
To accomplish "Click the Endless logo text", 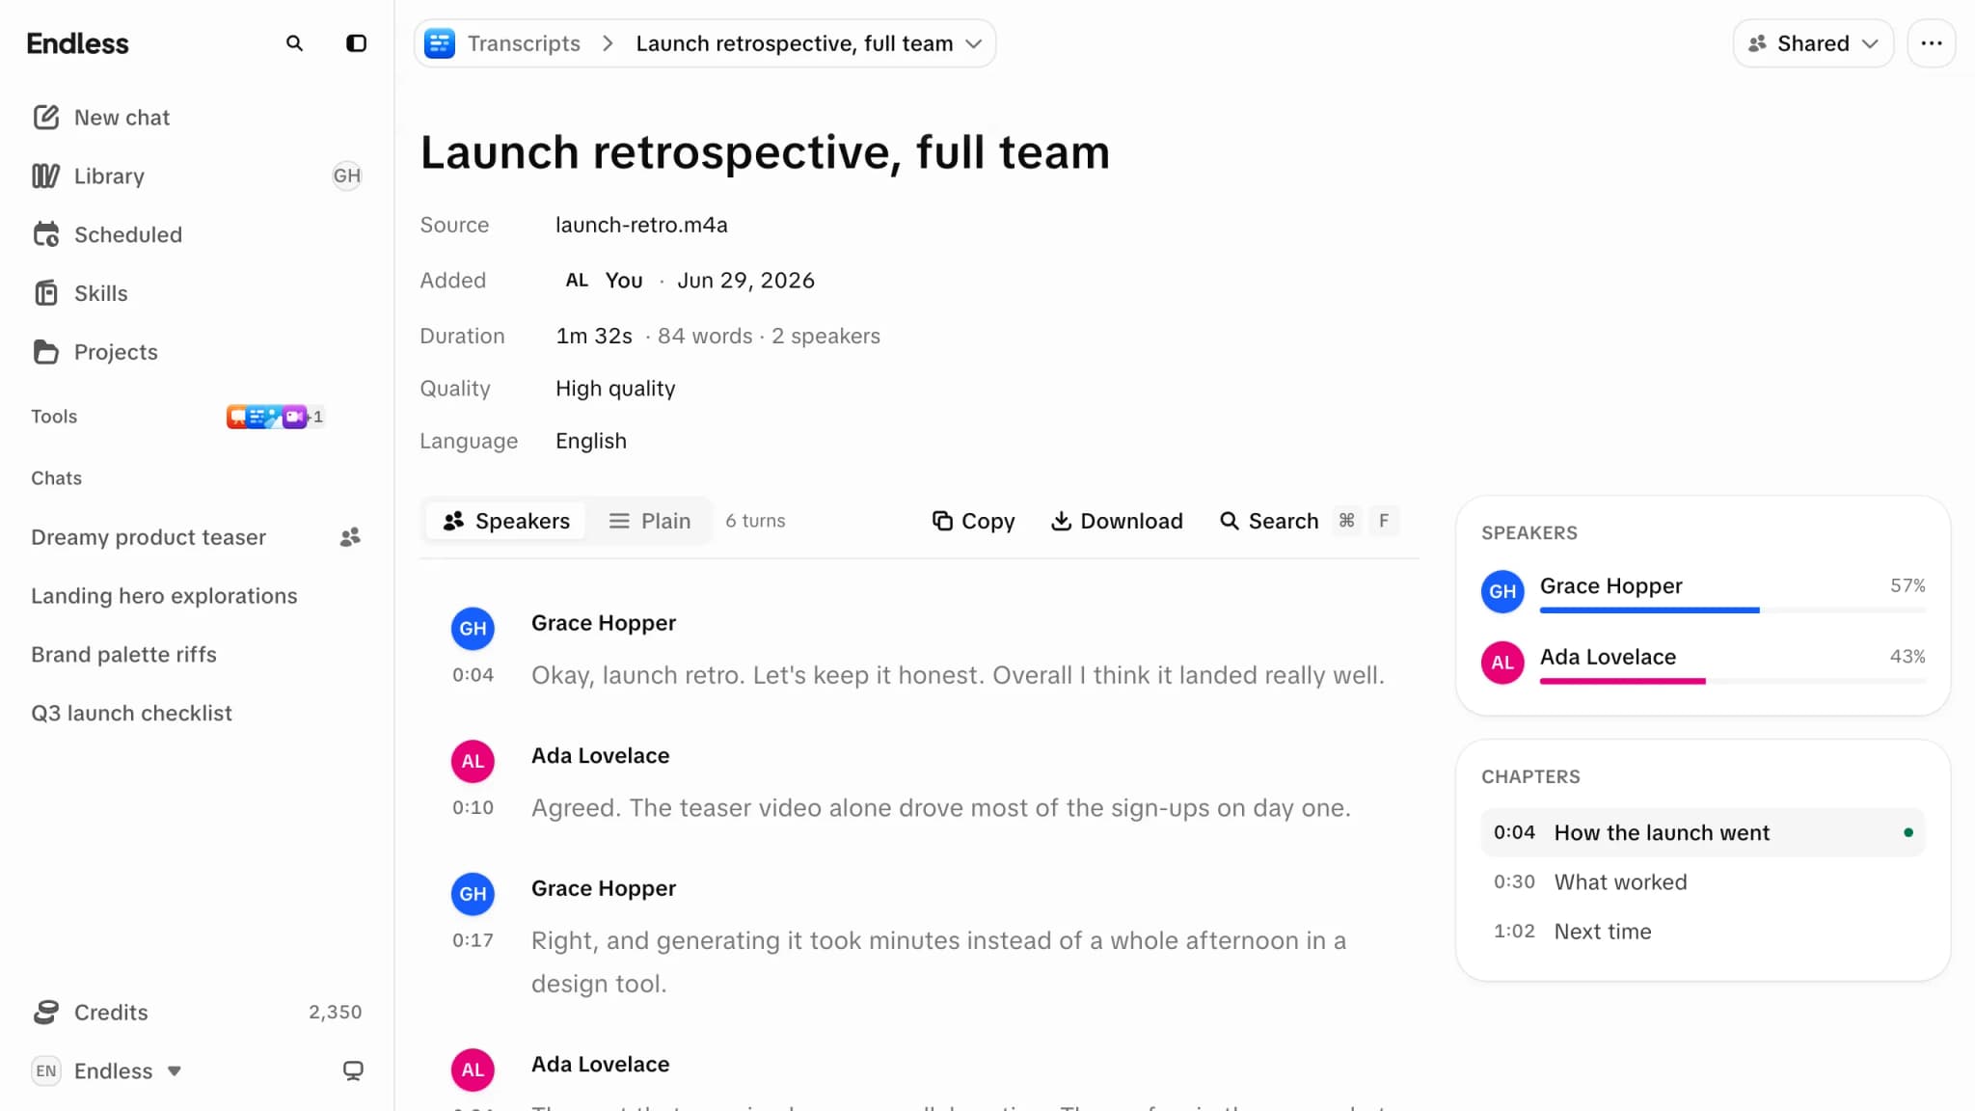I will (77, 43).
